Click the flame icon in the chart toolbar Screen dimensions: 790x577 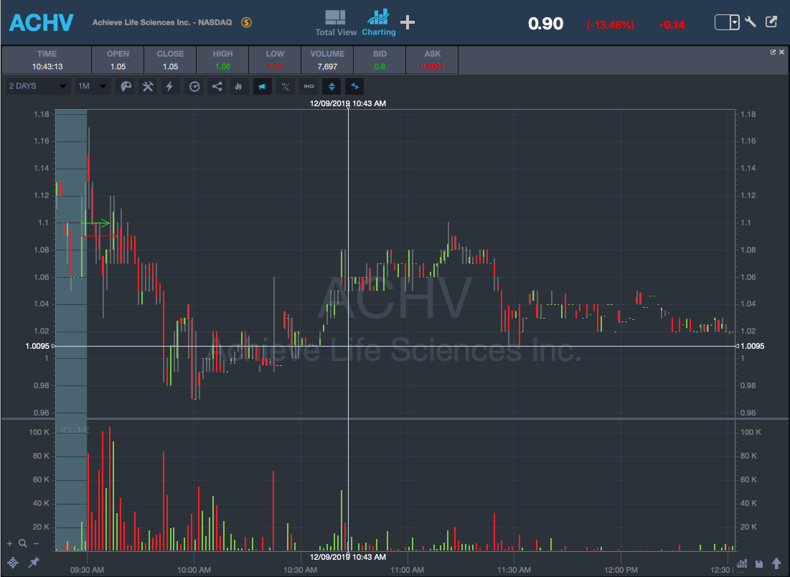tap(238, 86)
